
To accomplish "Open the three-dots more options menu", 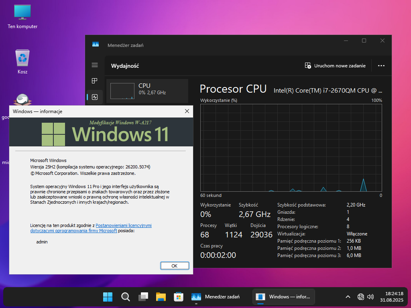I will pyautogui.click(x=381, y=66).
